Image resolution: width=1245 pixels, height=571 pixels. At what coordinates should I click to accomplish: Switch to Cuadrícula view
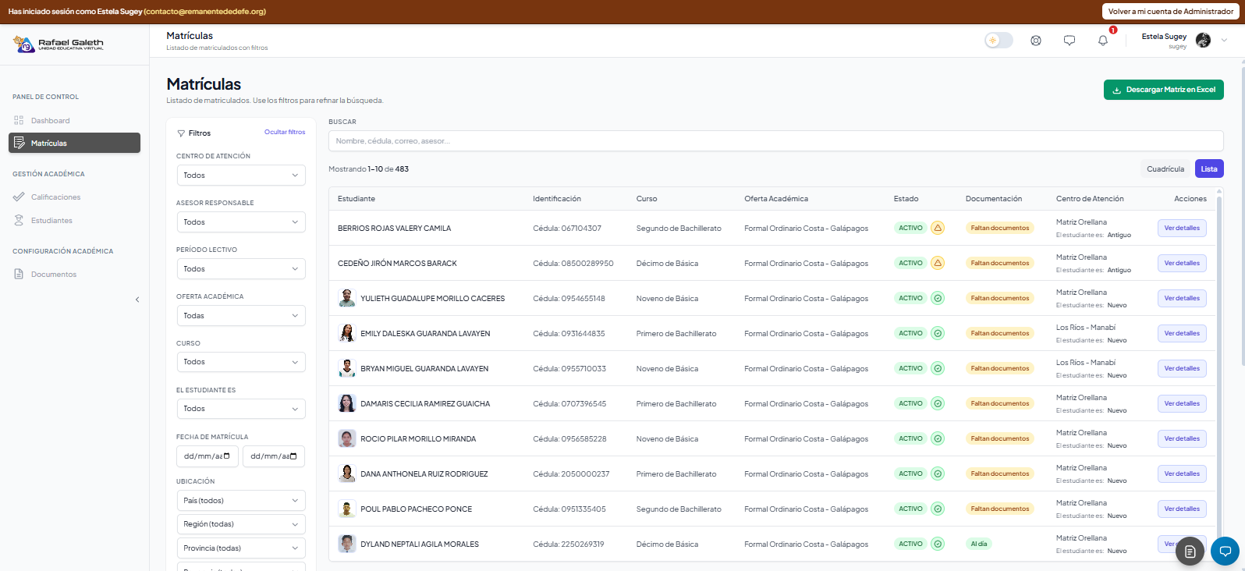point(1165,168)
